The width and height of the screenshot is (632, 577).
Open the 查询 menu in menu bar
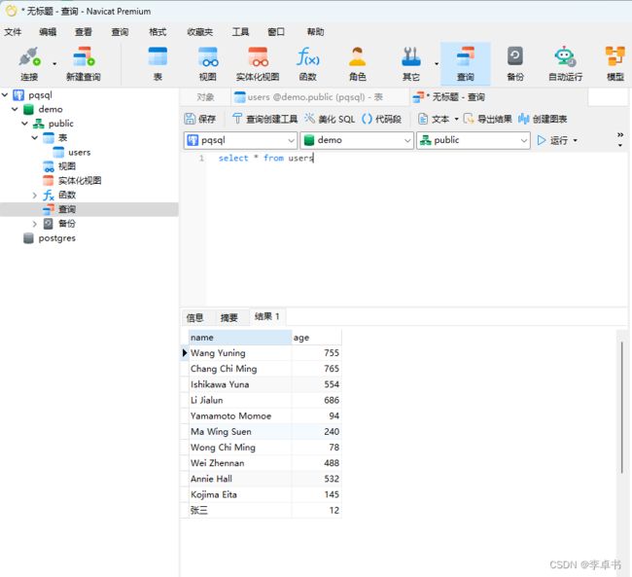[120, 32]
